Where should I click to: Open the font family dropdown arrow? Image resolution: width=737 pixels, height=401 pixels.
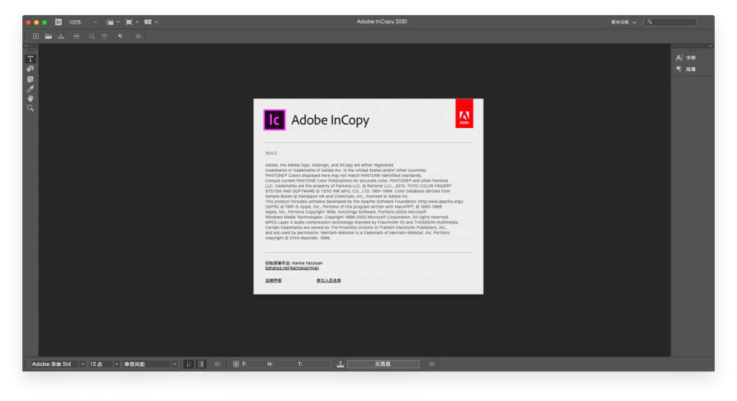[82, 364]
